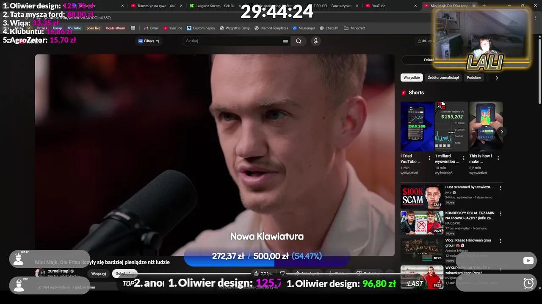Open options menu for 1 miliard wyświetleń short
This screenshot has width=542, height=304.
coord(464,158)
